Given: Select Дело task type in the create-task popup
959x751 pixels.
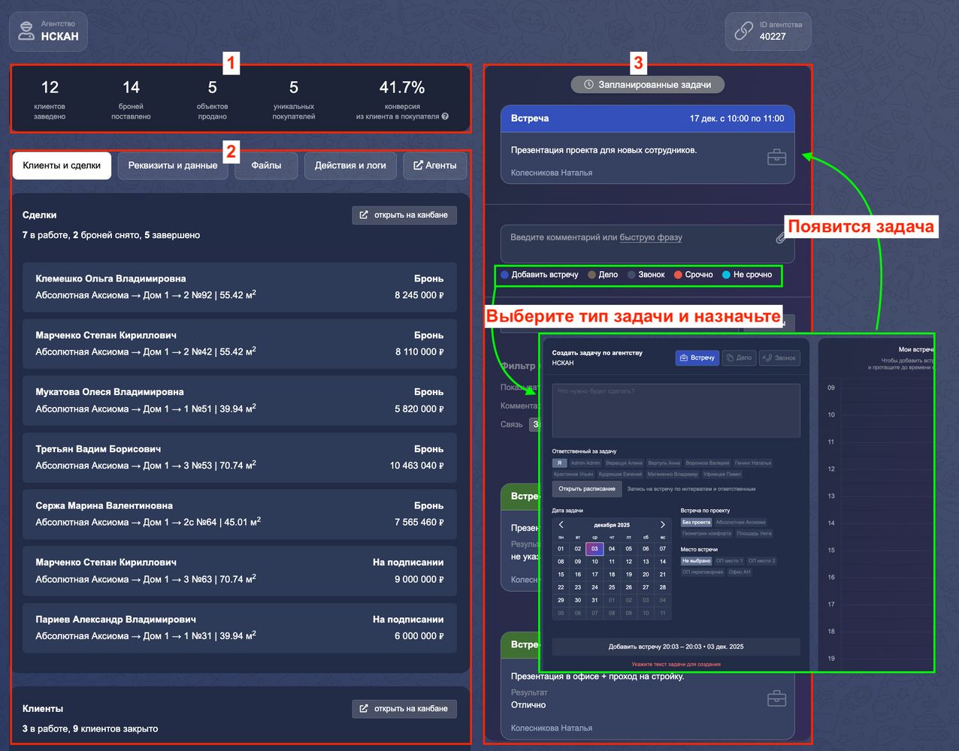Looking at the screenshot, I should [739, 358].
